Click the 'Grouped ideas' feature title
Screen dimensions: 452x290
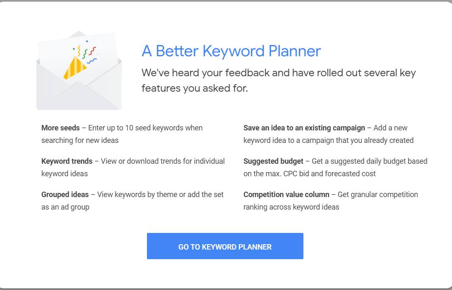[65, 195]
